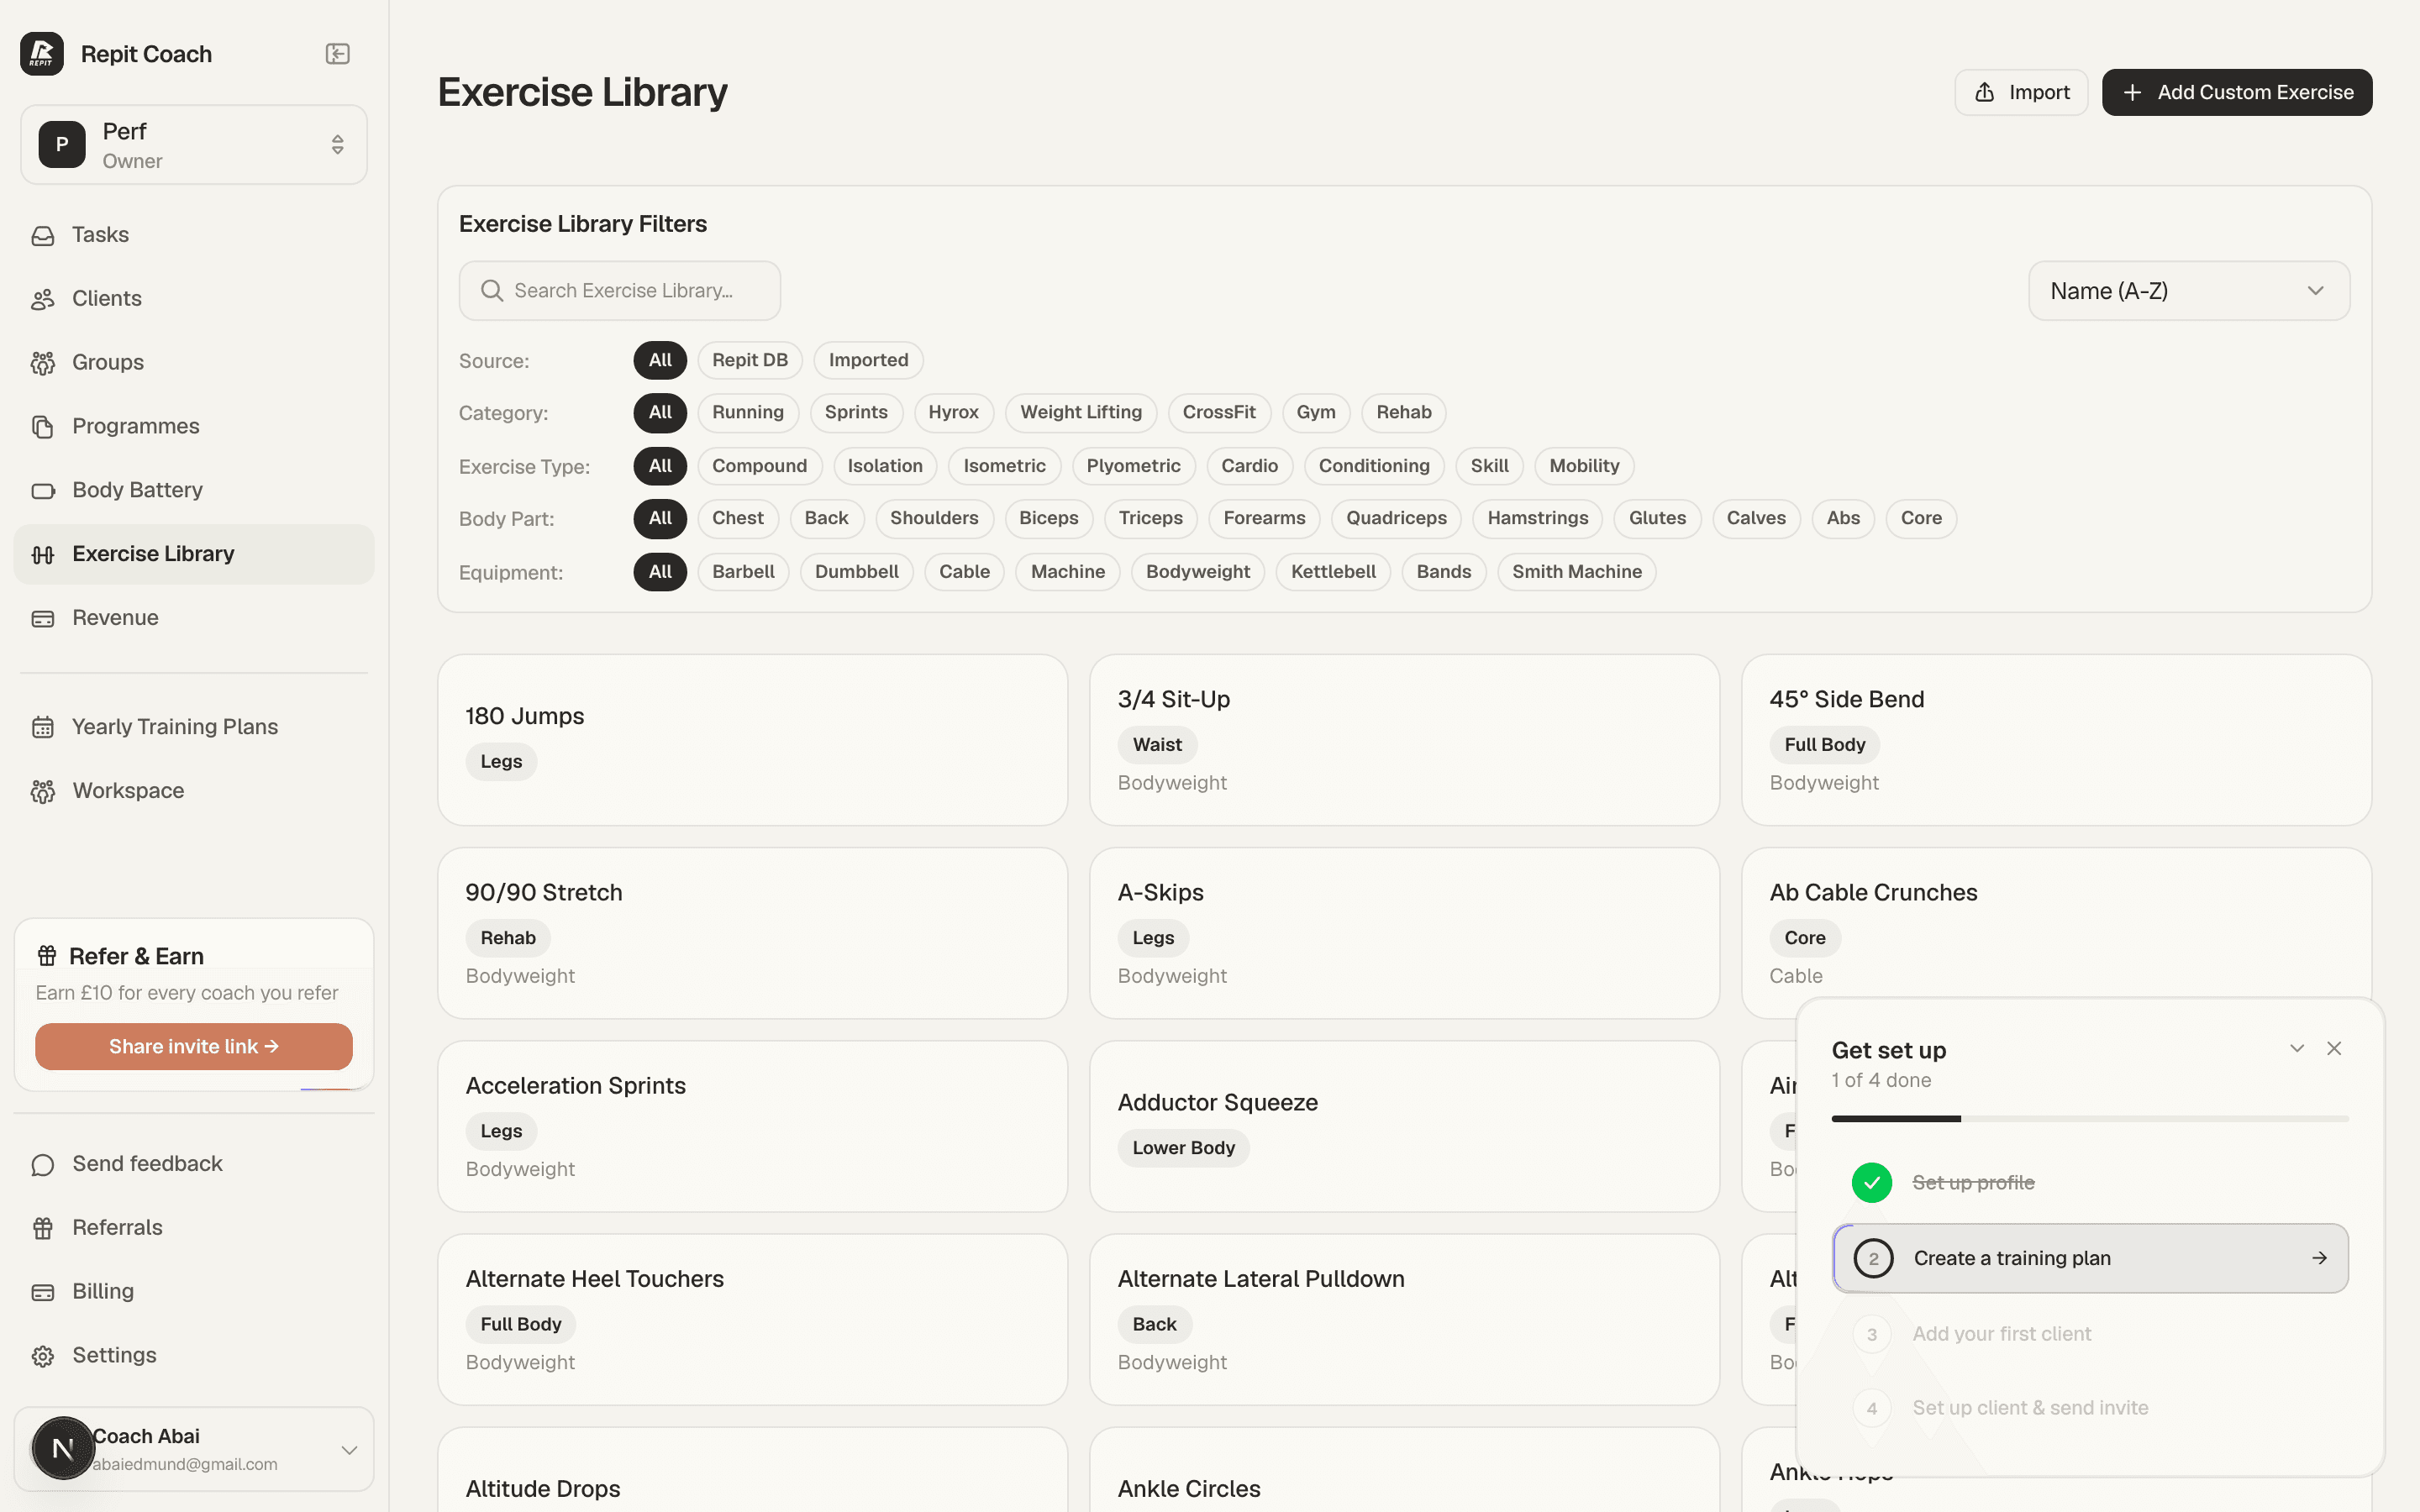Click the Get set up progress bar
This screenshot has width=2420, height=1512.
[2090, 1119]
